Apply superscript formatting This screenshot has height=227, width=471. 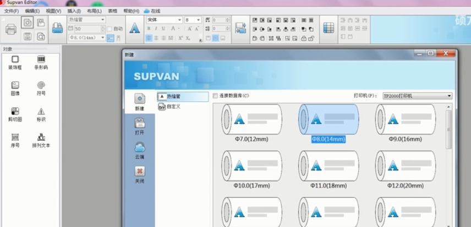pyautogui.click(x=180, y=38)
